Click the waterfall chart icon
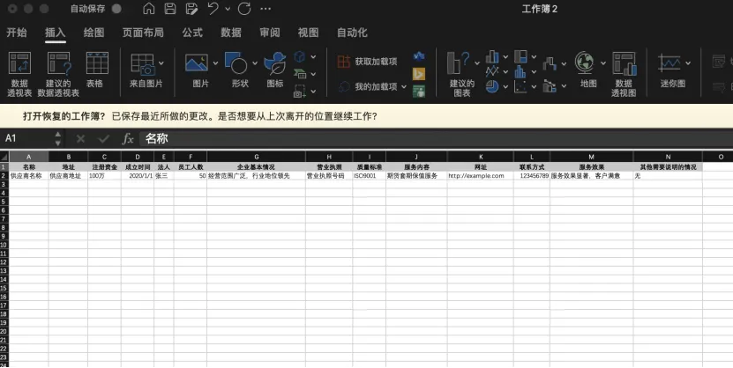This screenshot has height=368, width=733. click(550, 63)
